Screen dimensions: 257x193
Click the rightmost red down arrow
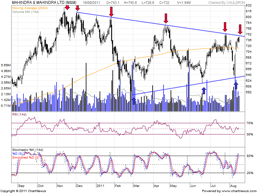pyautogui.click(x=241, y=28)
